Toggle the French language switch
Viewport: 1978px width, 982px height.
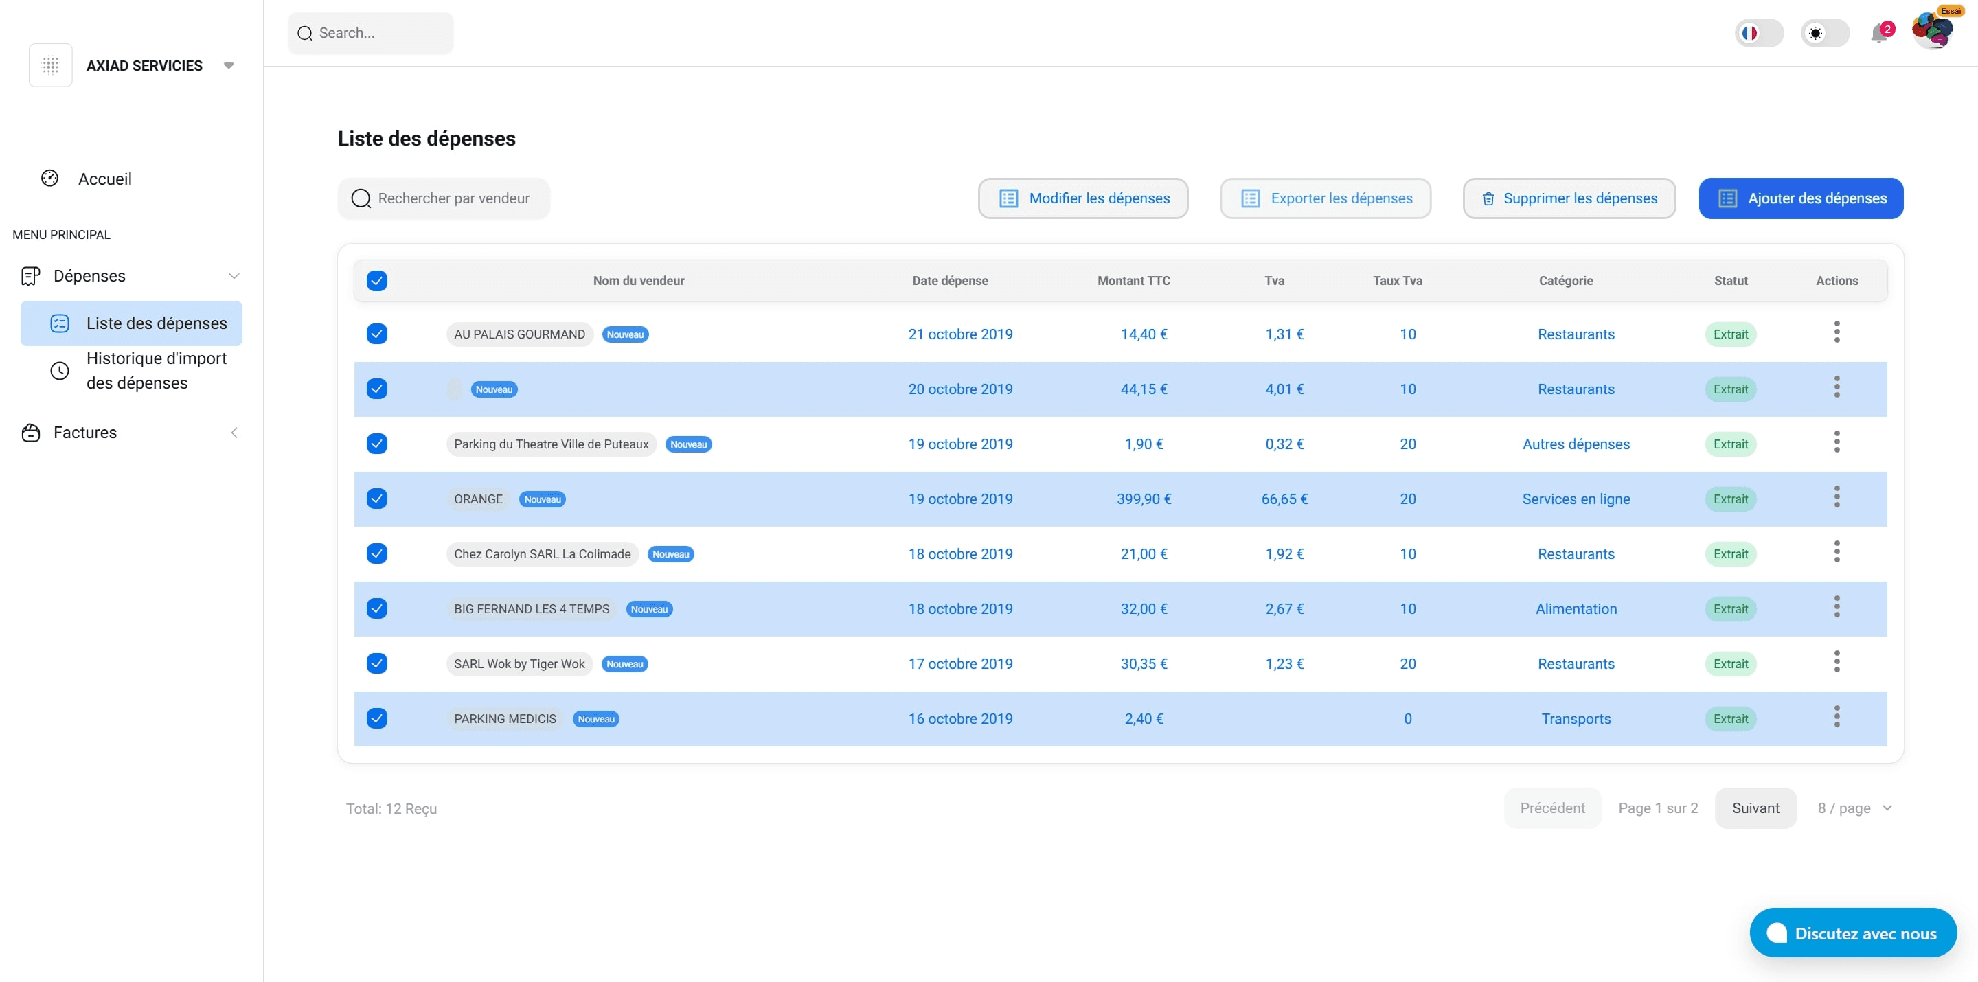point(1758,33)
